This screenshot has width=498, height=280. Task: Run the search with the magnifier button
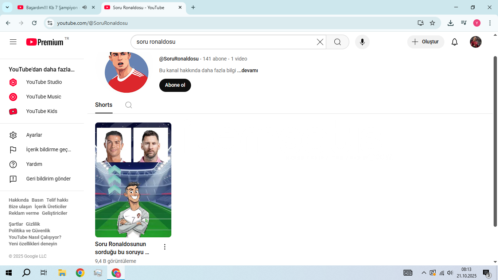coord(338,42)
